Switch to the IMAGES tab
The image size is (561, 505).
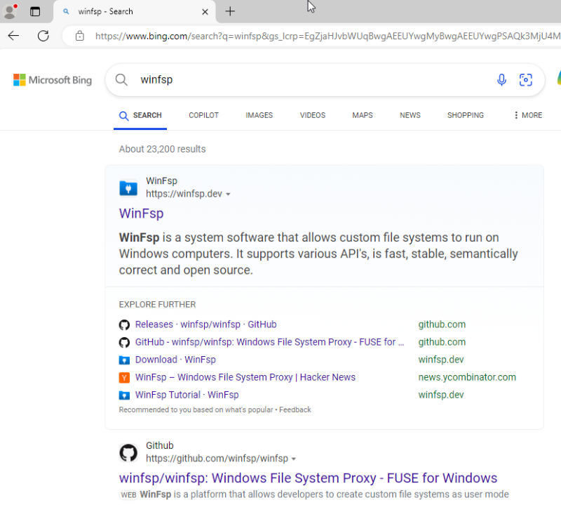(259, 115)
